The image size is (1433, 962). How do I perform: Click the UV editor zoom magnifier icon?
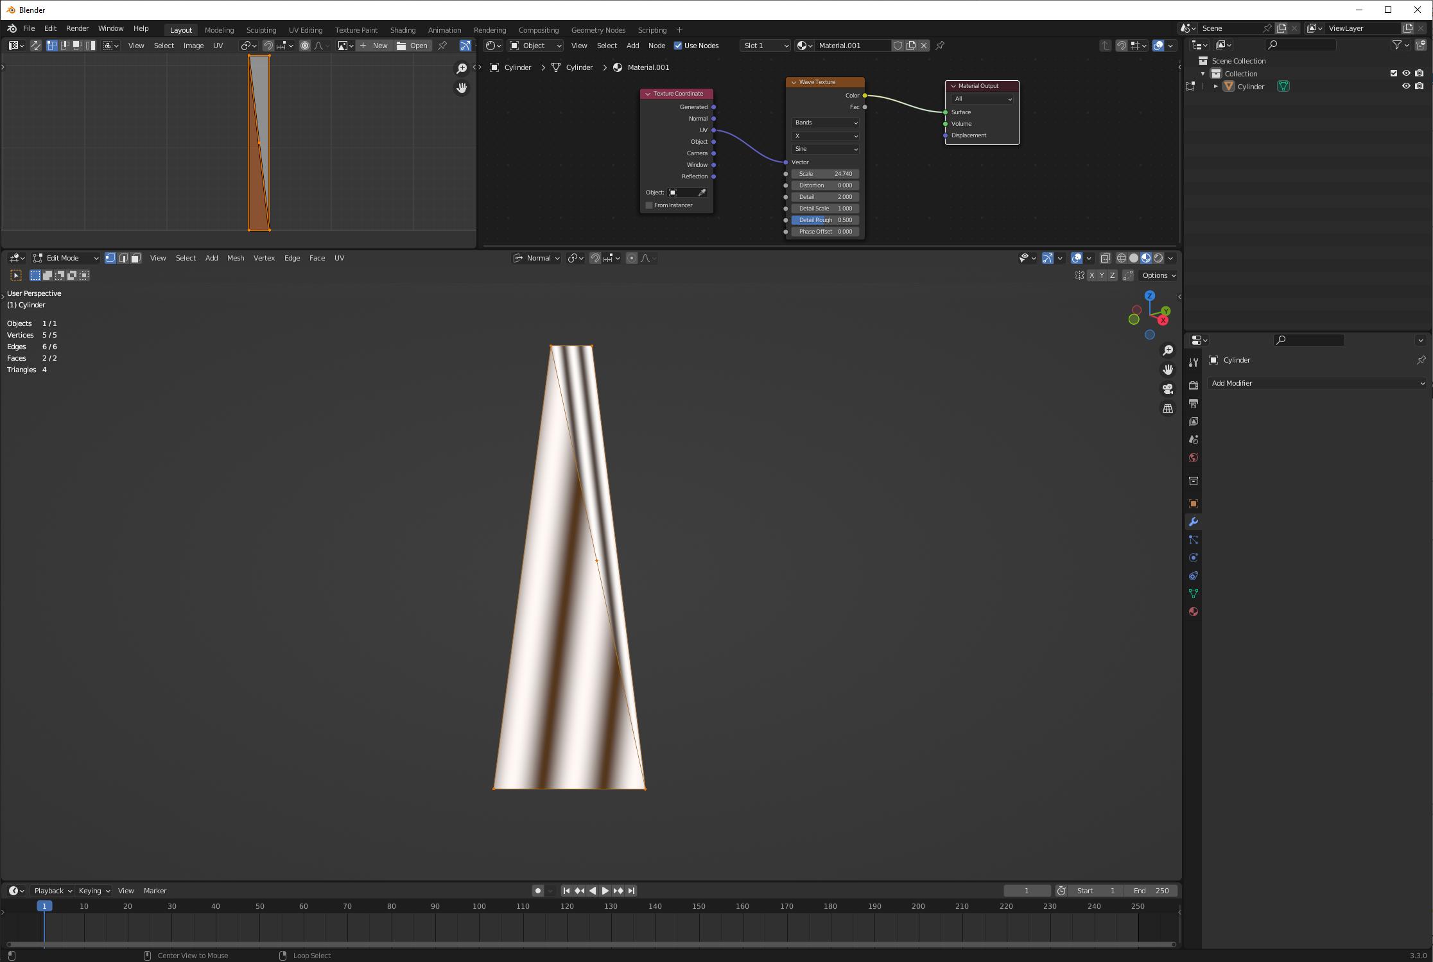coord(462,69)
